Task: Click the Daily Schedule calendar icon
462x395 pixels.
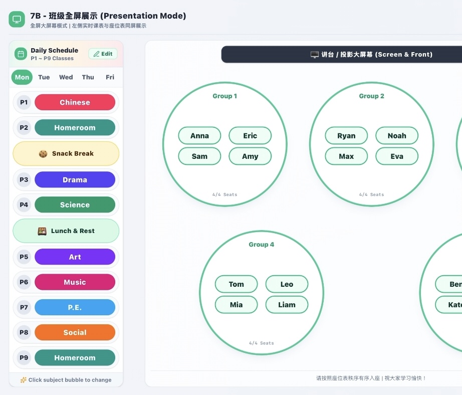Action: [21, 54]
